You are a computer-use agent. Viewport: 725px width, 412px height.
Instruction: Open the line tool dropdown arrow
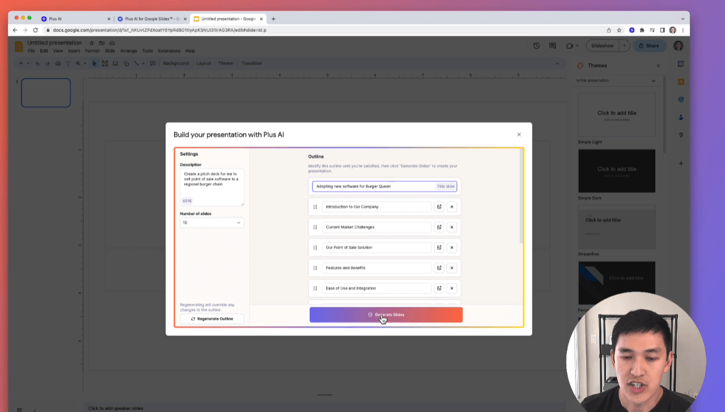click(x=144, y=63)
